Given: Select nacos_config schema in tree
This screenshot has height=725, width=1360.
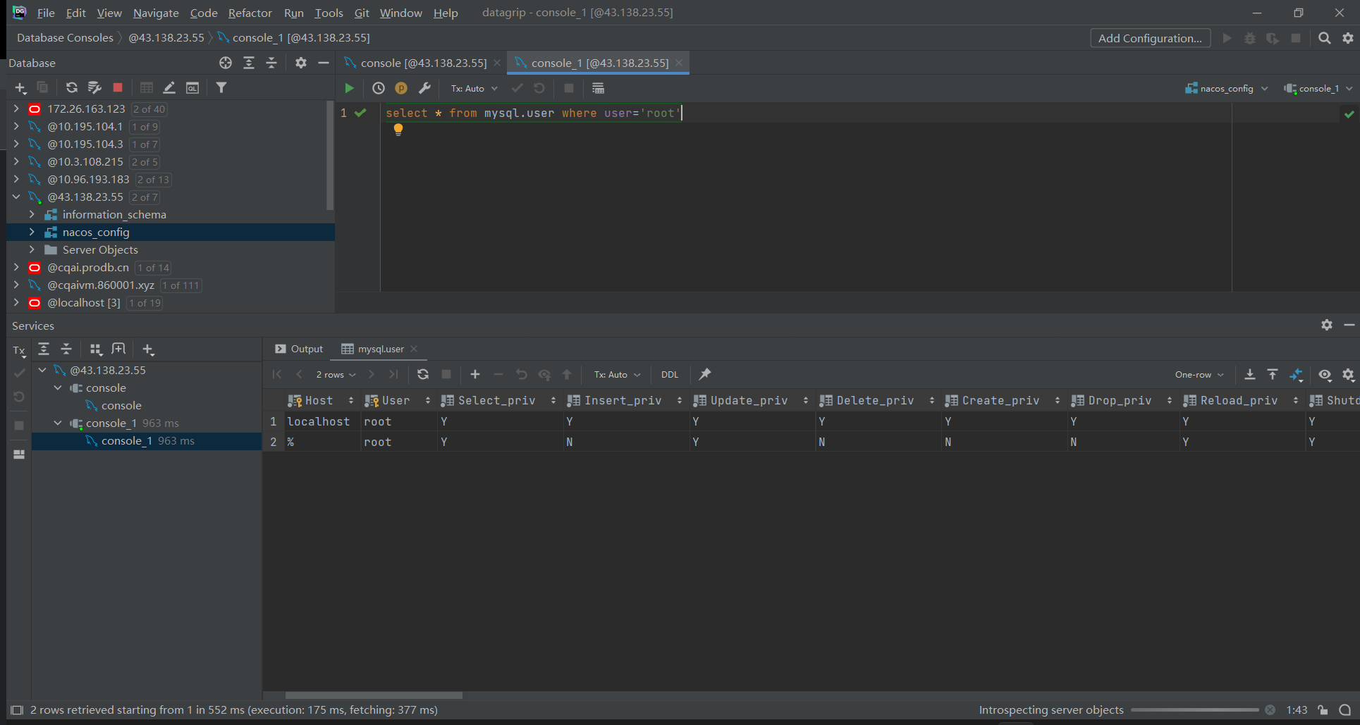Looking at the screenshot, I should click(x=171, y=232).
